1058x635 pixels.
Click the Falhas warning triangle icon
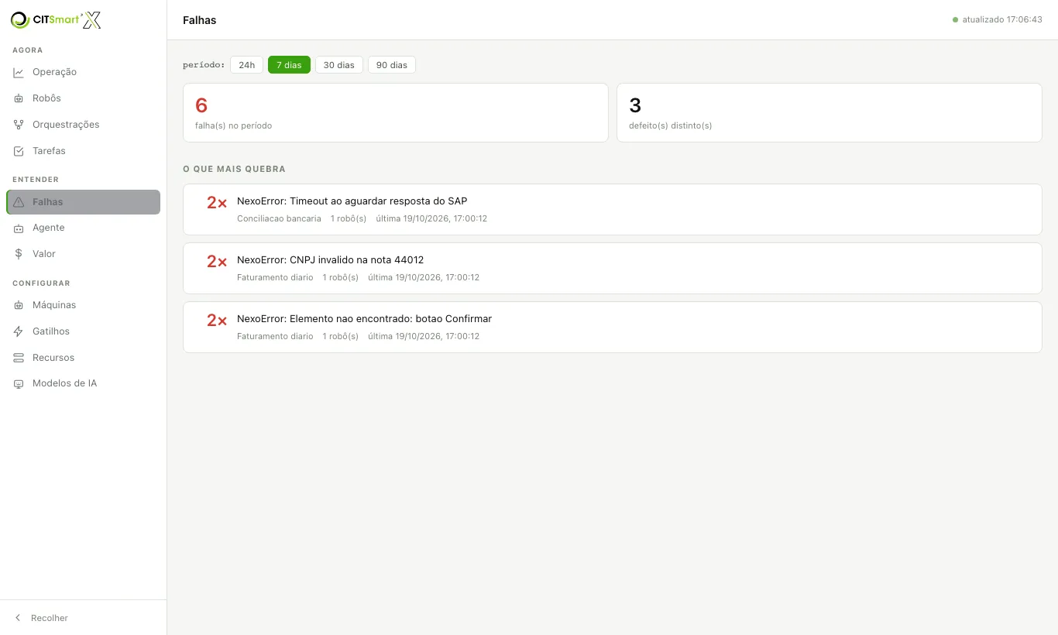click(19, 202)
